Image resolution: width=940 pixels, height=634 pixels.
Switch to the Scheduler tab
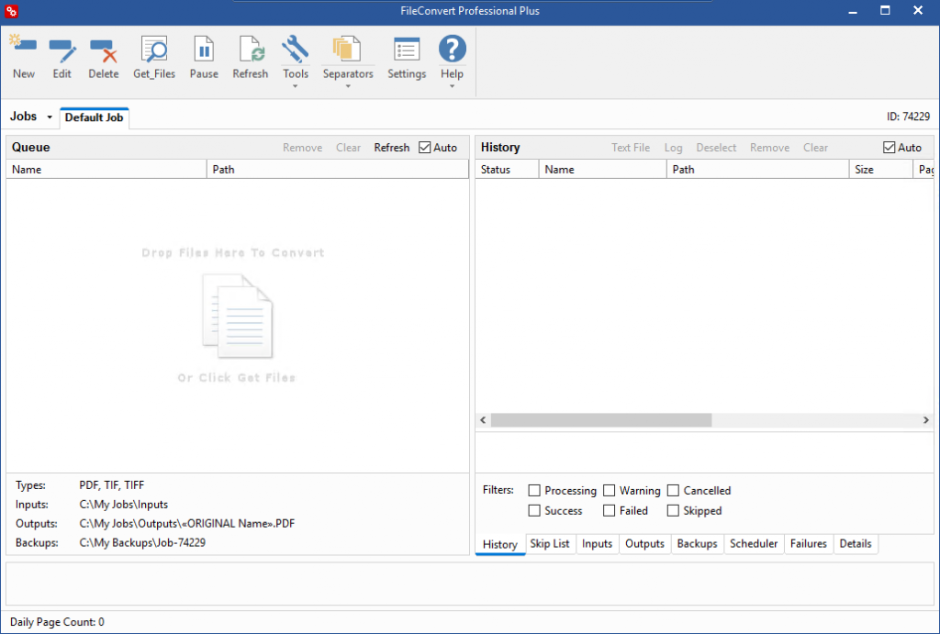pyautogui.click(x=754, y=544)
